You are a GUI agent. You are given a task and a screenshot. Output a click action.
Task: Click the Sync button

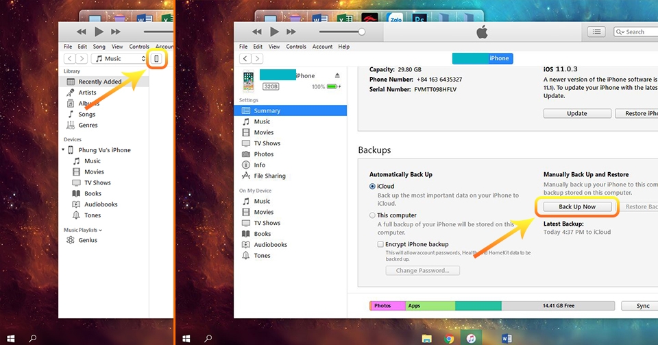point(639,306)
